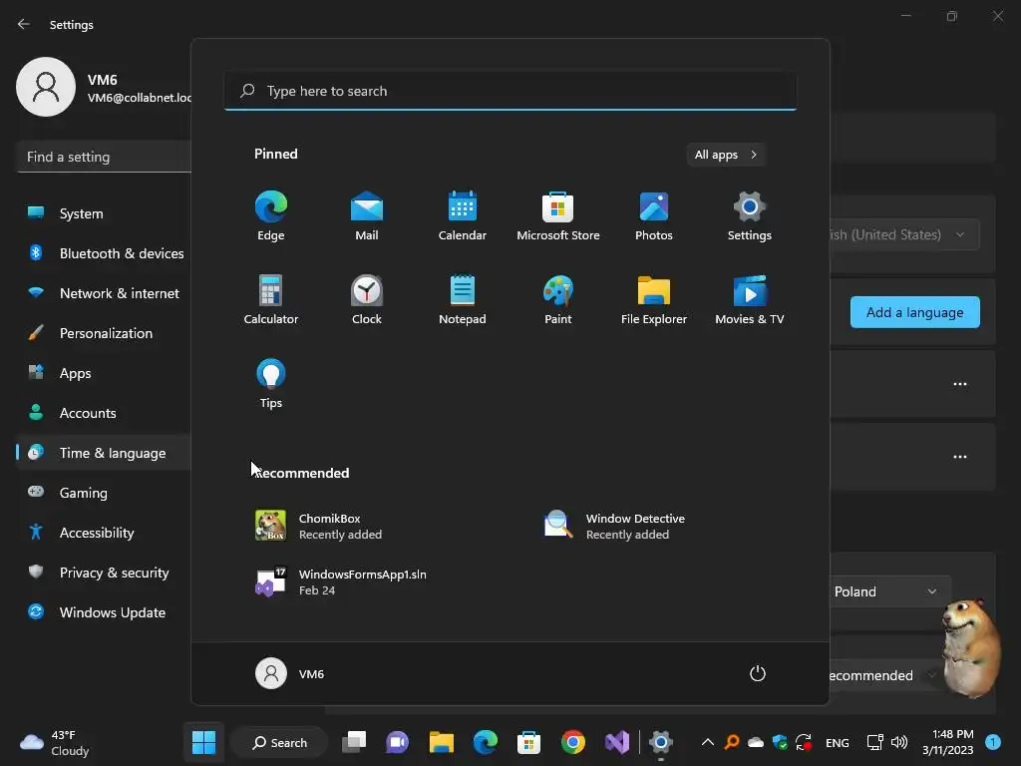Open Microsoft Store from the taskbar
Viewport: 1021px width, 766px height.
pyautogui.click(x=528, y=742)
